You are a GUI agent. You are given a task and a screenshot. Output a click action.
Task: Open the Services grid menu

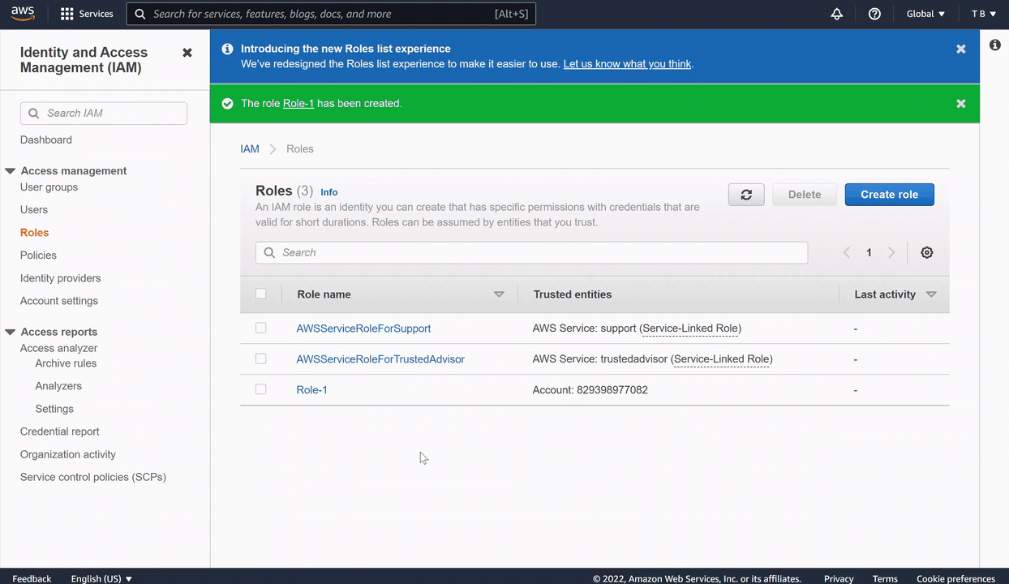[87, 14]
